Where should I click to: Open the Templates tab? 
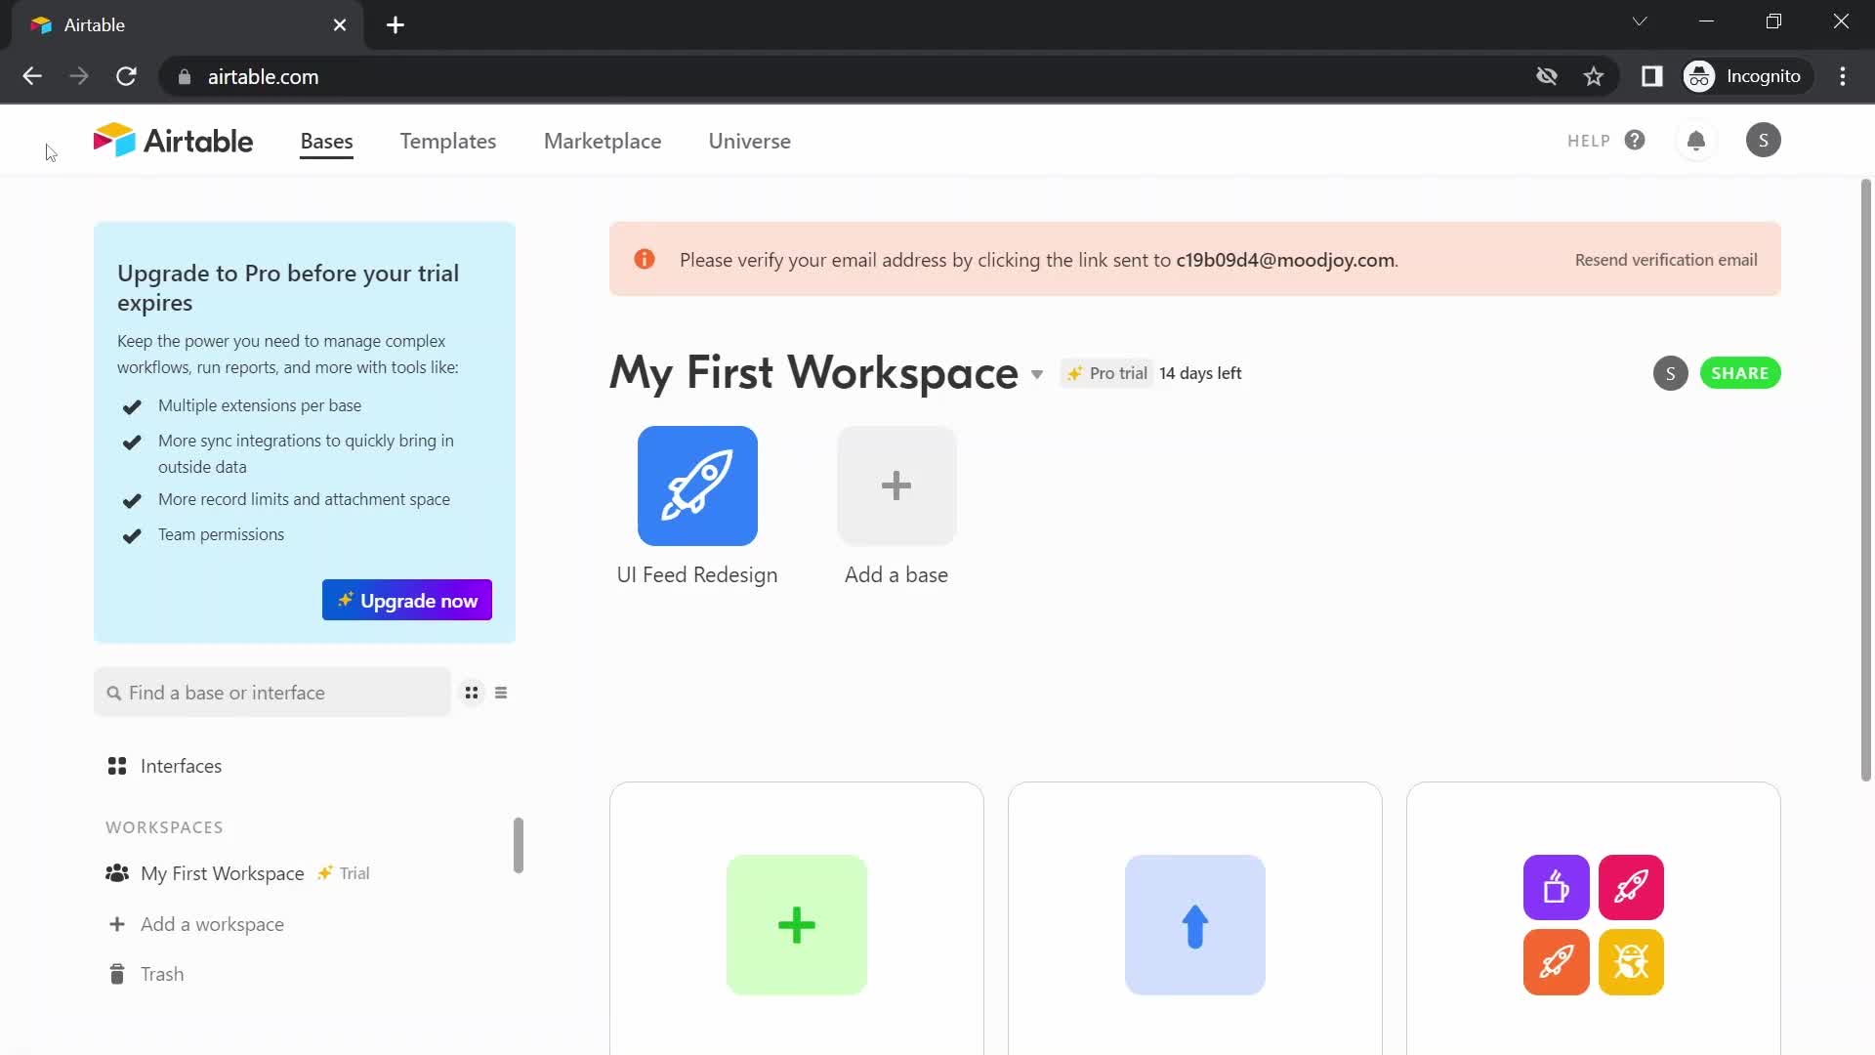click(x=447, y=142)
